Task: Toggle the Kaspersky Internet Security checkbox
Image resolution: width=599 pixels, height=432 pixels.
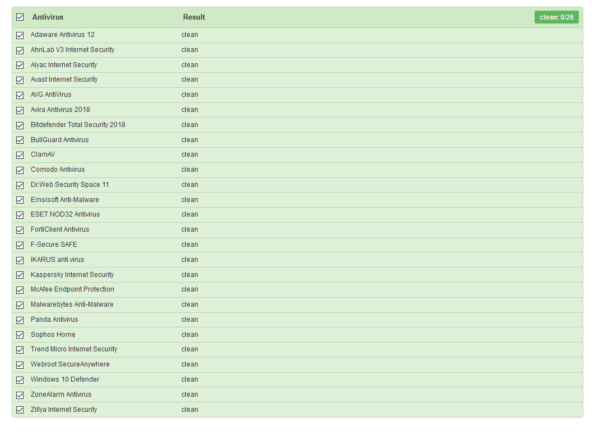Action: [x=20, y=275]
